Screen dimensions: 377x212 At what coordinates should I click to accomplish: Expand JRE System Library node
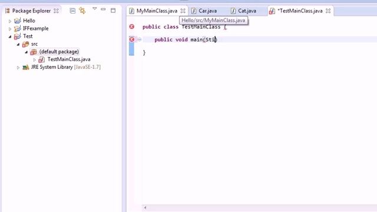[18, 68]
